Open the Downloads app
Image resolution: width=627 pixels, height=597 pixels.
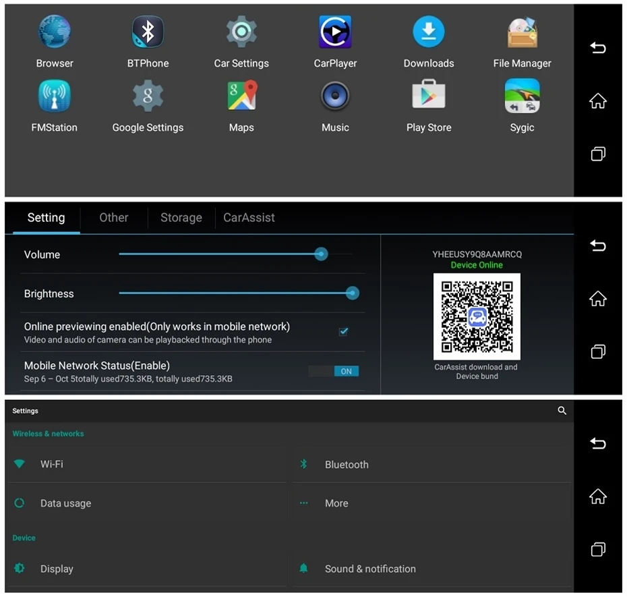tap(429, 41)
